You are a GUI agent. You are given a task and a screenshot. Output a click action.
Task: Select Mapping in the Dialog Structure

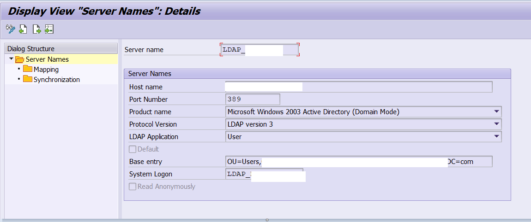click(46, 70)
